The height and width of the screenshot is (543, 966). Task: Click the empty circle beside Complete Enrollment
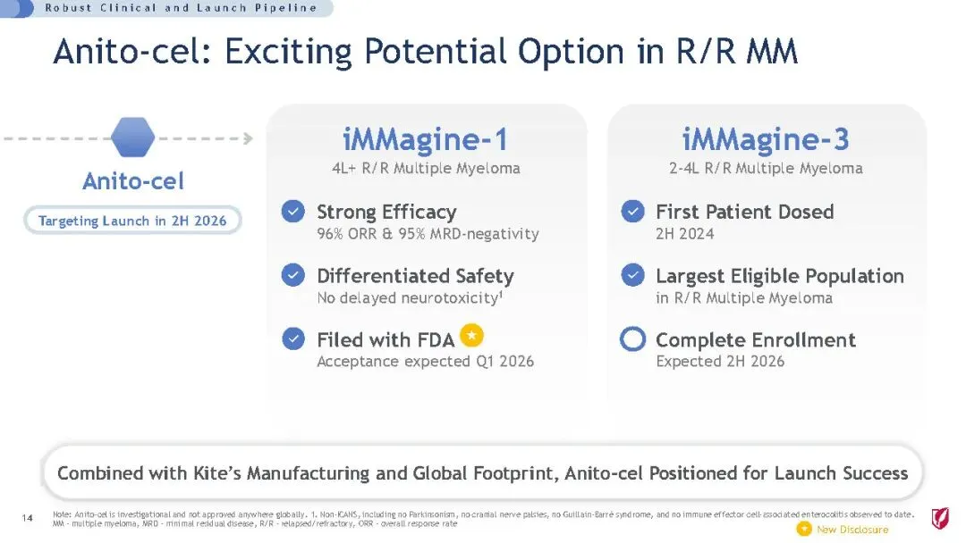(632, 338)
